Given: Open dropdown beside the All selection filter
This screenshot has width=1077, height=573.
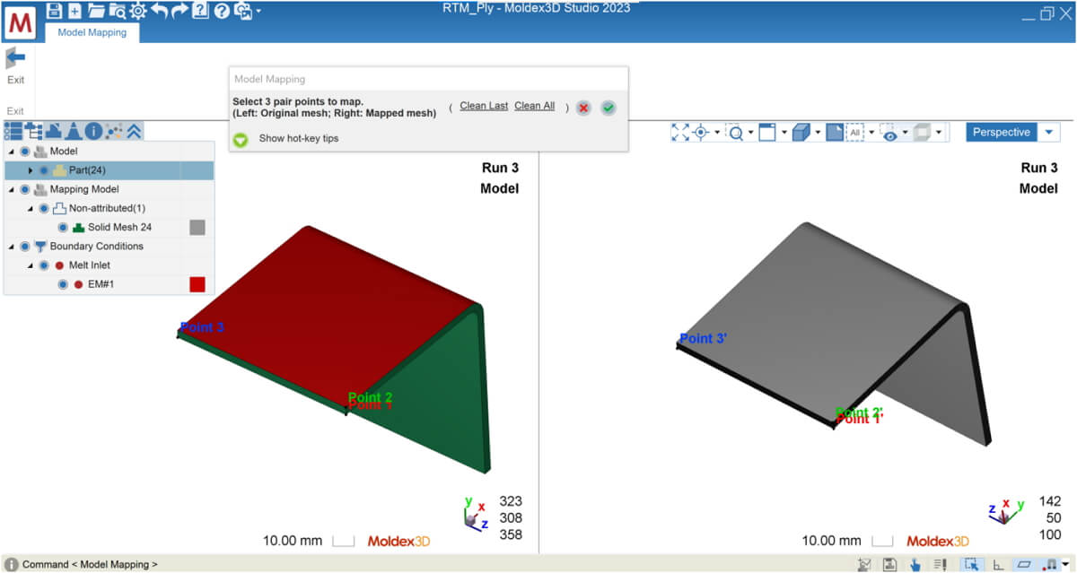Looking at the screenshot, I should [x=871, y=133].
